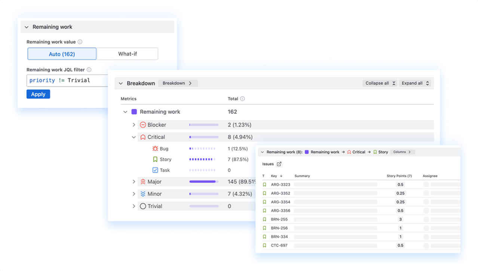Collapse the Breakdown section chevron
The width and height of the screenshot is (478, 271).
pyautogui.click(x=121, y=83)
